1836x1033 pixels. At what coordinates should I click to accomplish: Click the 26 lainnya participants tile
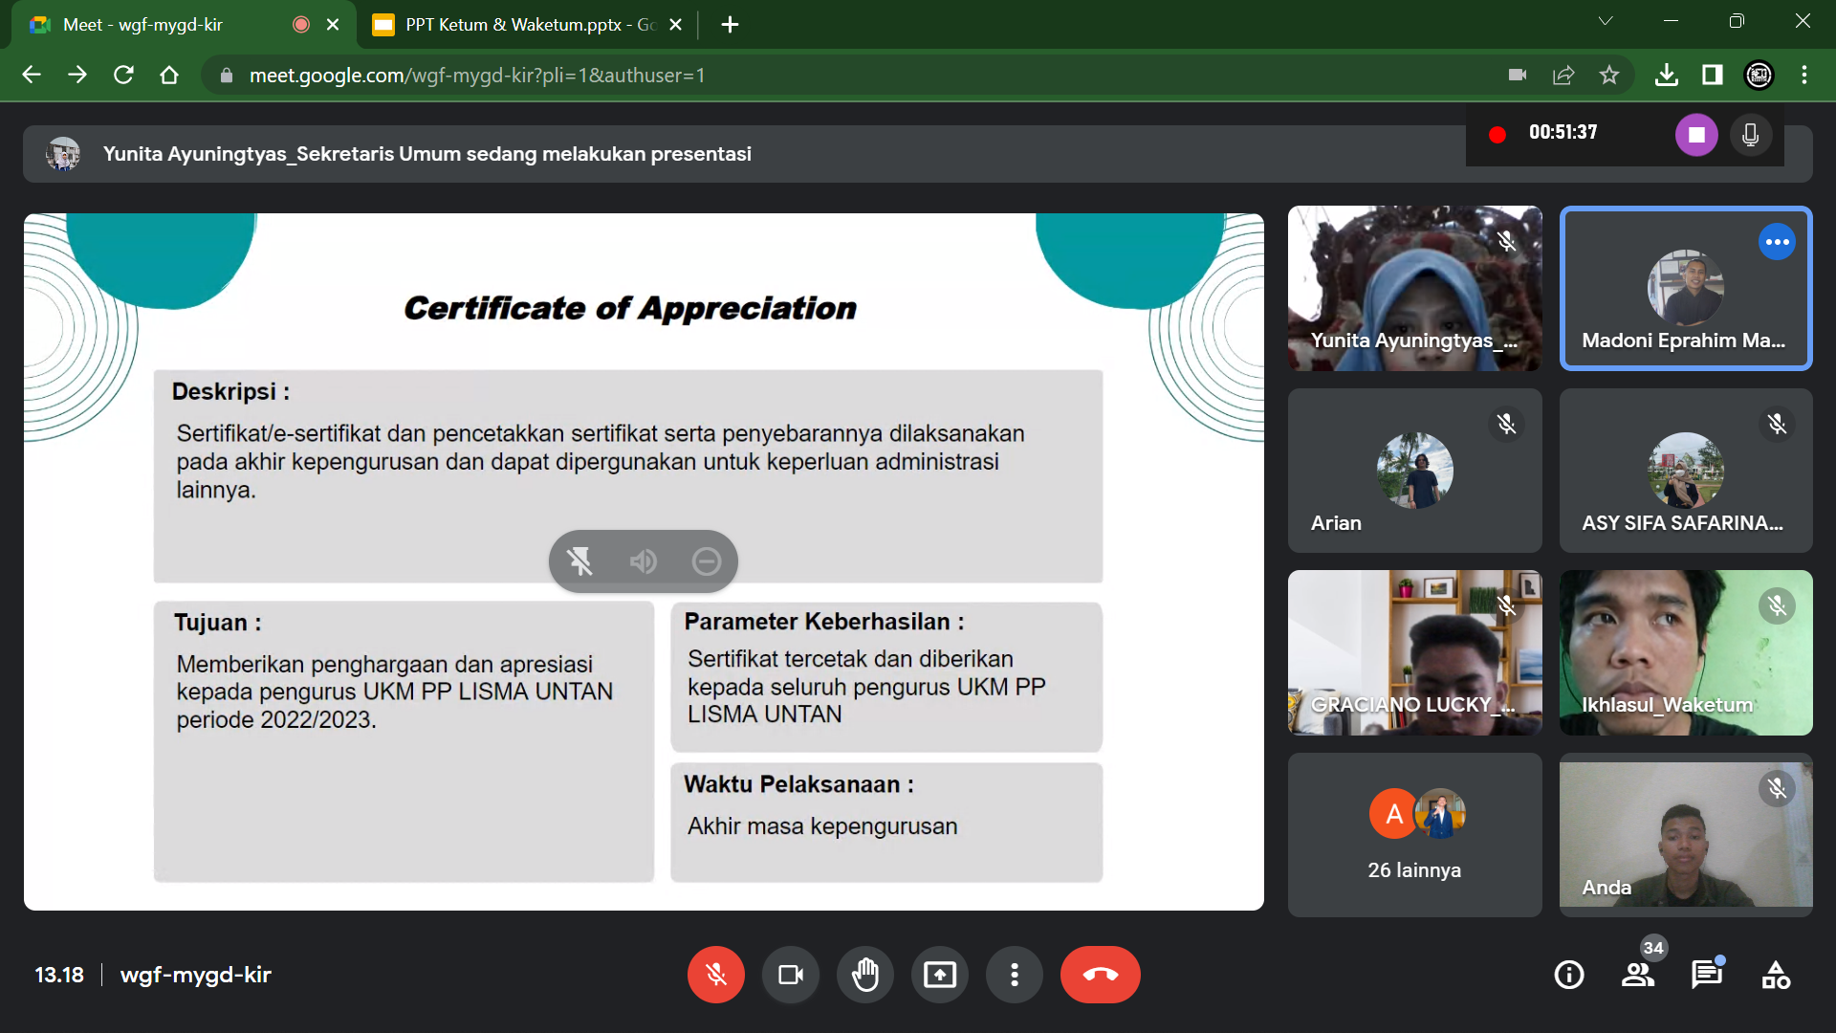coord(1414,835)
